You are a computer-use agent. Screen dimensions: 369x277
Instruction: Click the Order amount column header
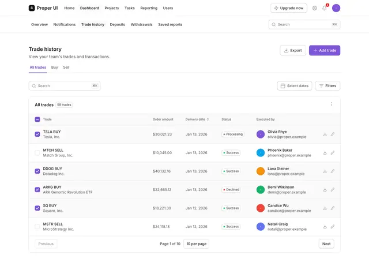click(x=163, y=119)
